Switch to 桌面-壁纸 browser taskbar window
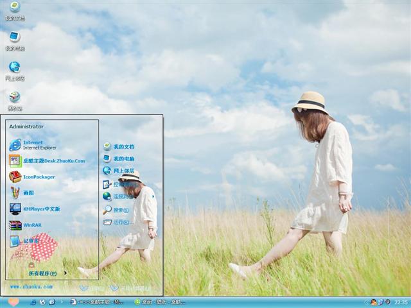The width and height of the screenshot is (411, 308). click(x=160, y=302)
